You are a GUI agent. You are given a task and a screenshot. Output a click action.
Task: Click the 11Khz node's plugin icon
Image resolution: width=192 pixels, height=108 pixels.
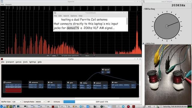[81, 83]
